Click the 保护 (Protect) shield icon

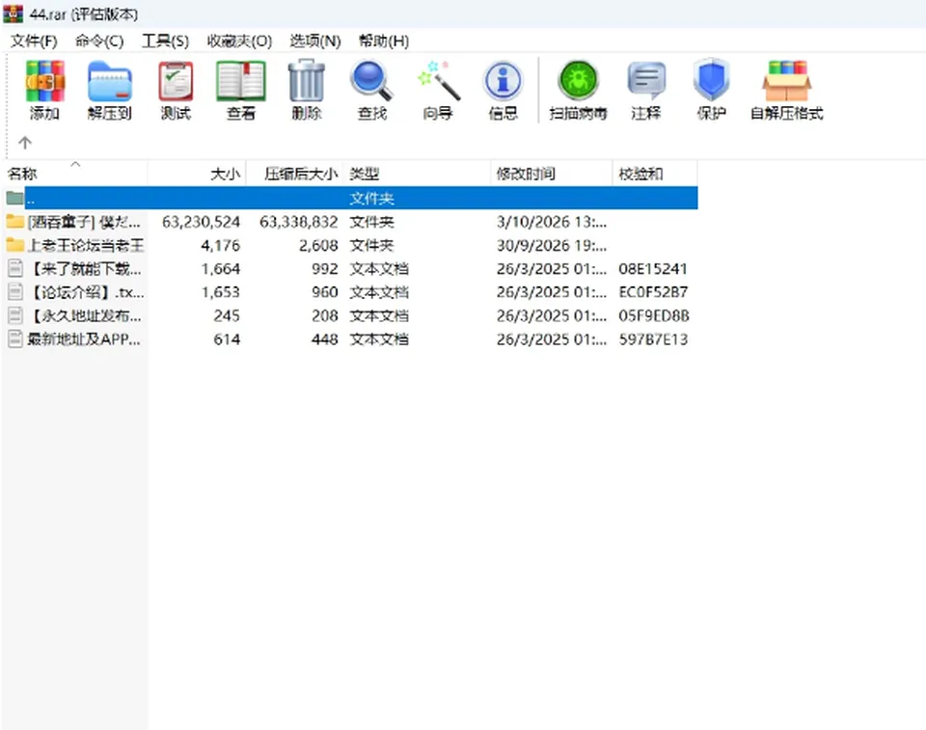[x=711, y=90]
